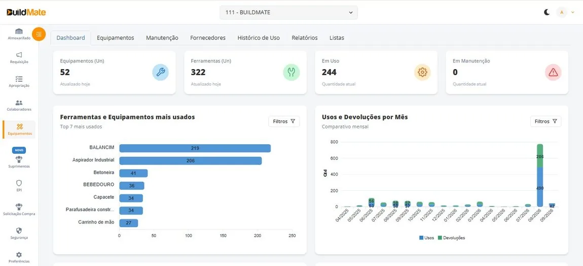Click the Capacete bar showing 34

(x=131, y=198)
